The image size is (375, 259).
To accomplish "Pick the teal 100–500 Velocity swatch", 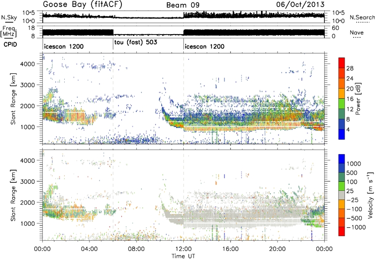I will (342, 177).
